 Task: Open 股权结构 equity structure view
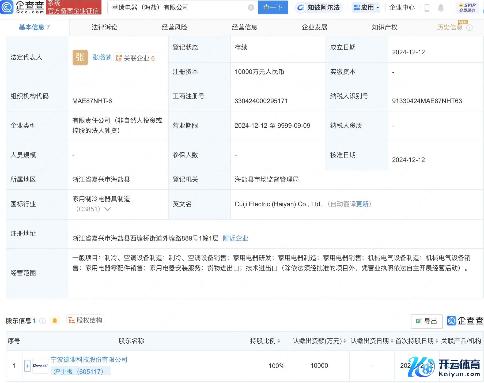(x=85, y=320)
